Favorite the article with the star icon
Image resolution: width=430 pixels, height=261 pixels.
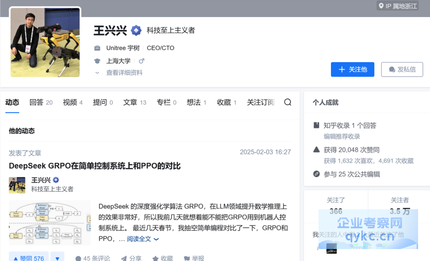(156, 258)
